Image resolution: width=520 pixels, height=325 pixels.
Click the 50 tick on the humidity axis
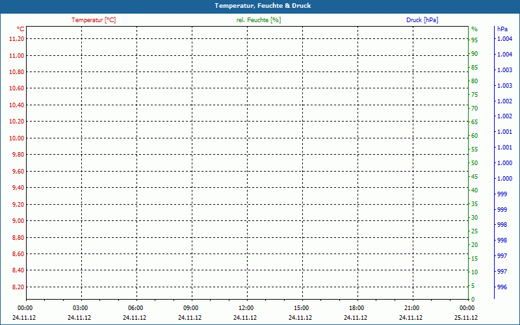[x=474, y=163]
